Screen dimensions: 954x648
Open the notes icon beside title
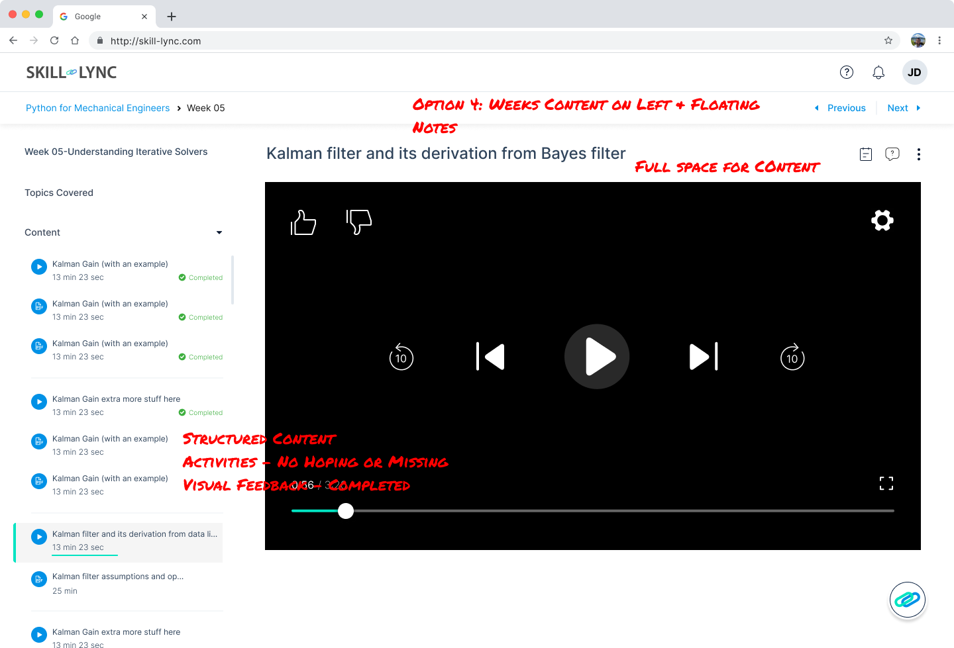[866, 154]
